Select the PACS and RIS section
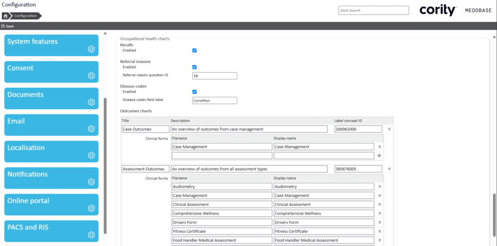This screenshot has height=246, width=497. (x=51, y=231)
